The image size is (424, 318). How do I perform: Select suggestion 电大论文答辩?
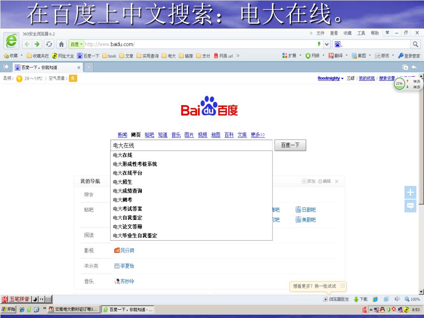191,226
